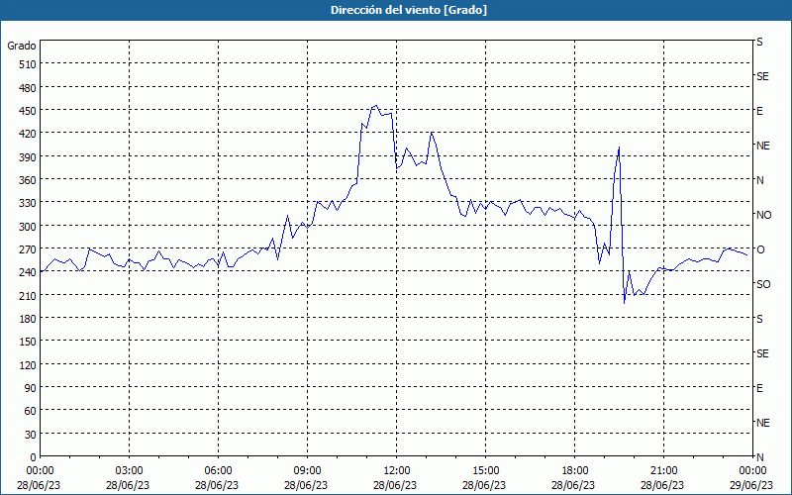Select the 30 label on the degree axis
This screenshot has height=495, width=792.
pyautogui.click(x=31, y=435)
